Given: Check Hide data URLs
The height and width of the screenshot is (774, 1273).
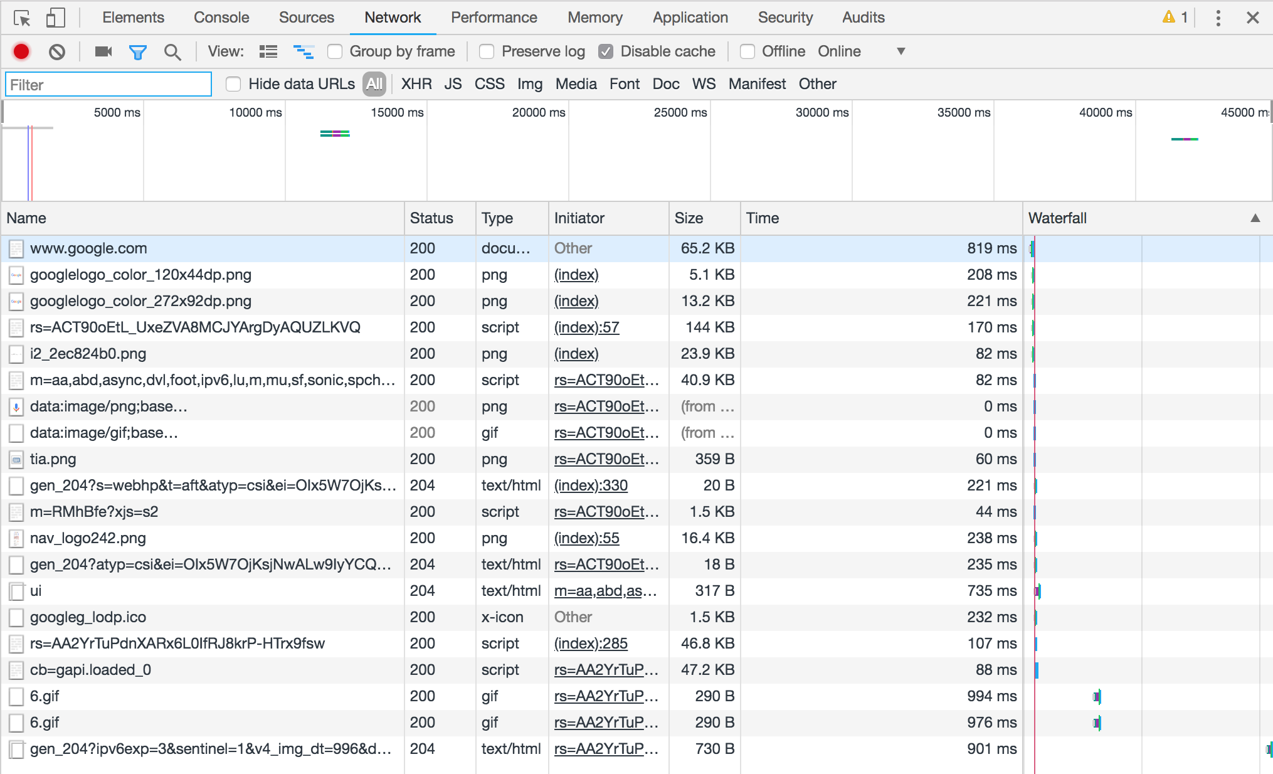Looking at the screenshot, I should click(233, 84).
